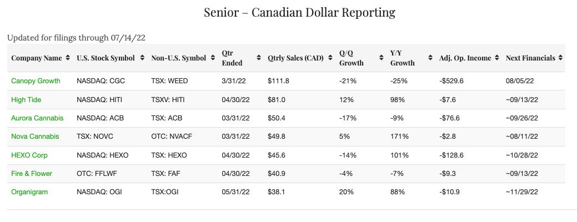
Task: Go to Aurora Cannabis page
Action: point(37,118)
